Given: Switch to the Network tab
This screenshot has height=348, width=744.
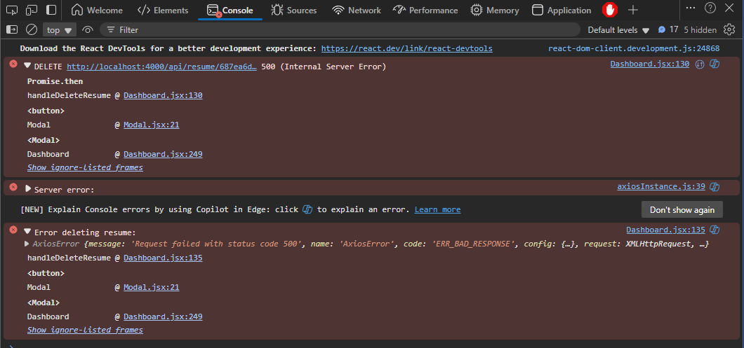Looking at the screenshot, I should pyautogui.click(x=357, y=10).
